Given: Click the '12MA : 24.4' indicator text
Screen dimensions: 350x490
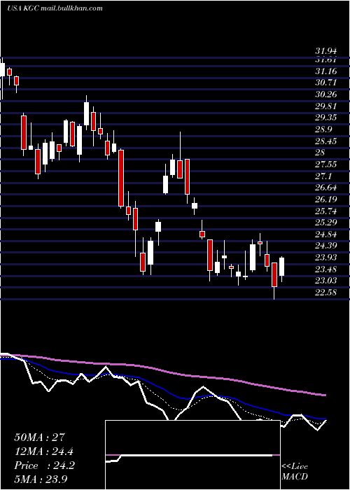Looking at the screenshot, I should click(x=44, y=451).
